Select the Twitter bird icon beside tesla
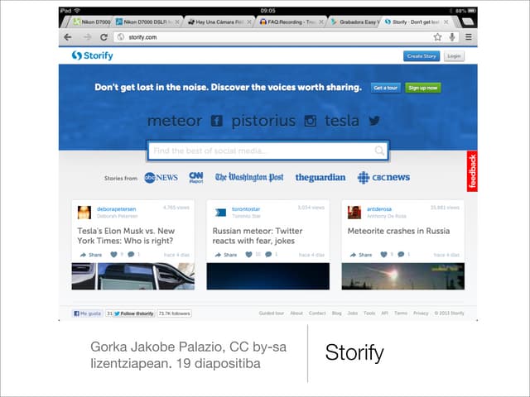The height and width of the screenshot is (397, 530). click(374, 121)
